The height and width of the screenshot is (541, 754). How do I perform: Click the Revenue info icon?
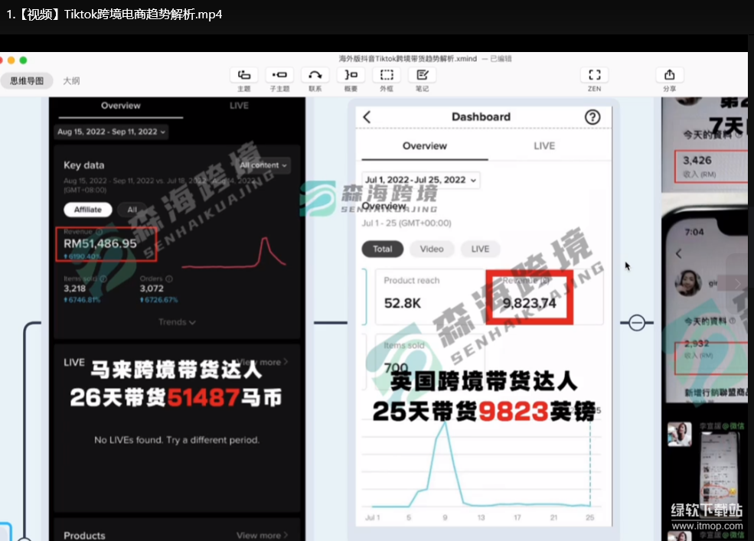click(x=100, y=232)
